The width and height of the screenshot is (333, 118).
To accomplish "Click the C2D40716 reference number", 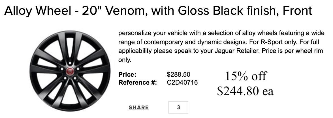I will coord(182,83).
